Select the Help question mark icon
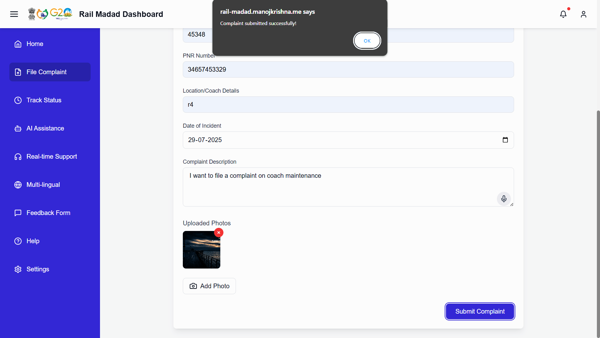This screenshot has height=338, width=600. (18, 241)
